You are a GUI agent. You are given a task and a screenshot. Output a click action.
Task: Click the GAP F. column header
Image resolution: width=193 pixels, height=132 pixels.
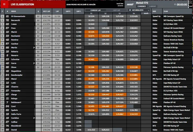click(79, 11)
